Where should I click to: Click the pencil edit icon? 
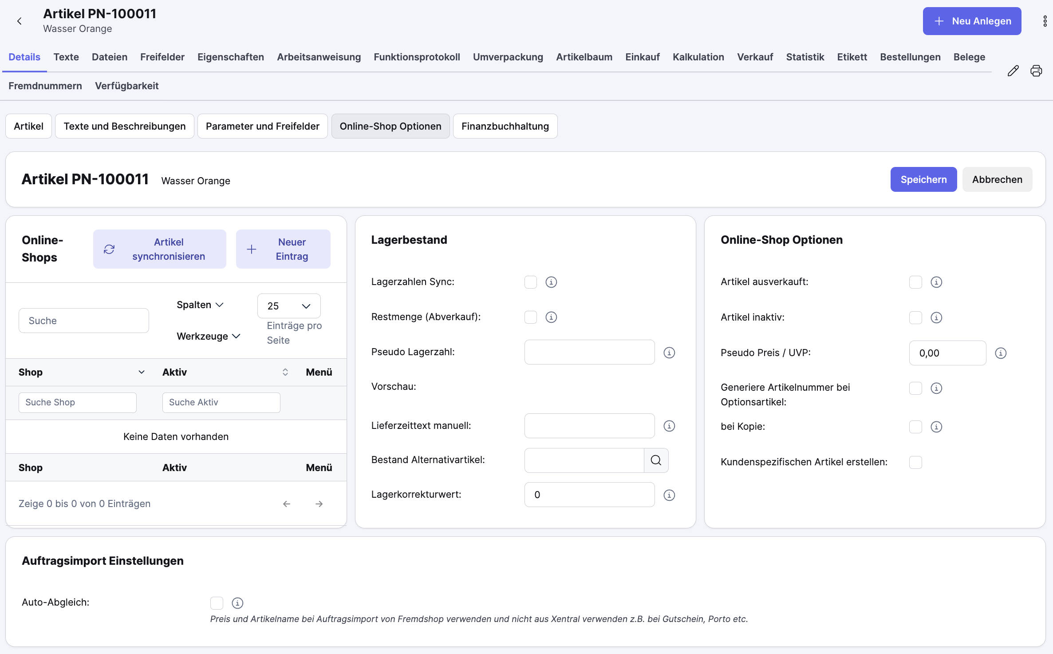click(x=1013, y=71)
